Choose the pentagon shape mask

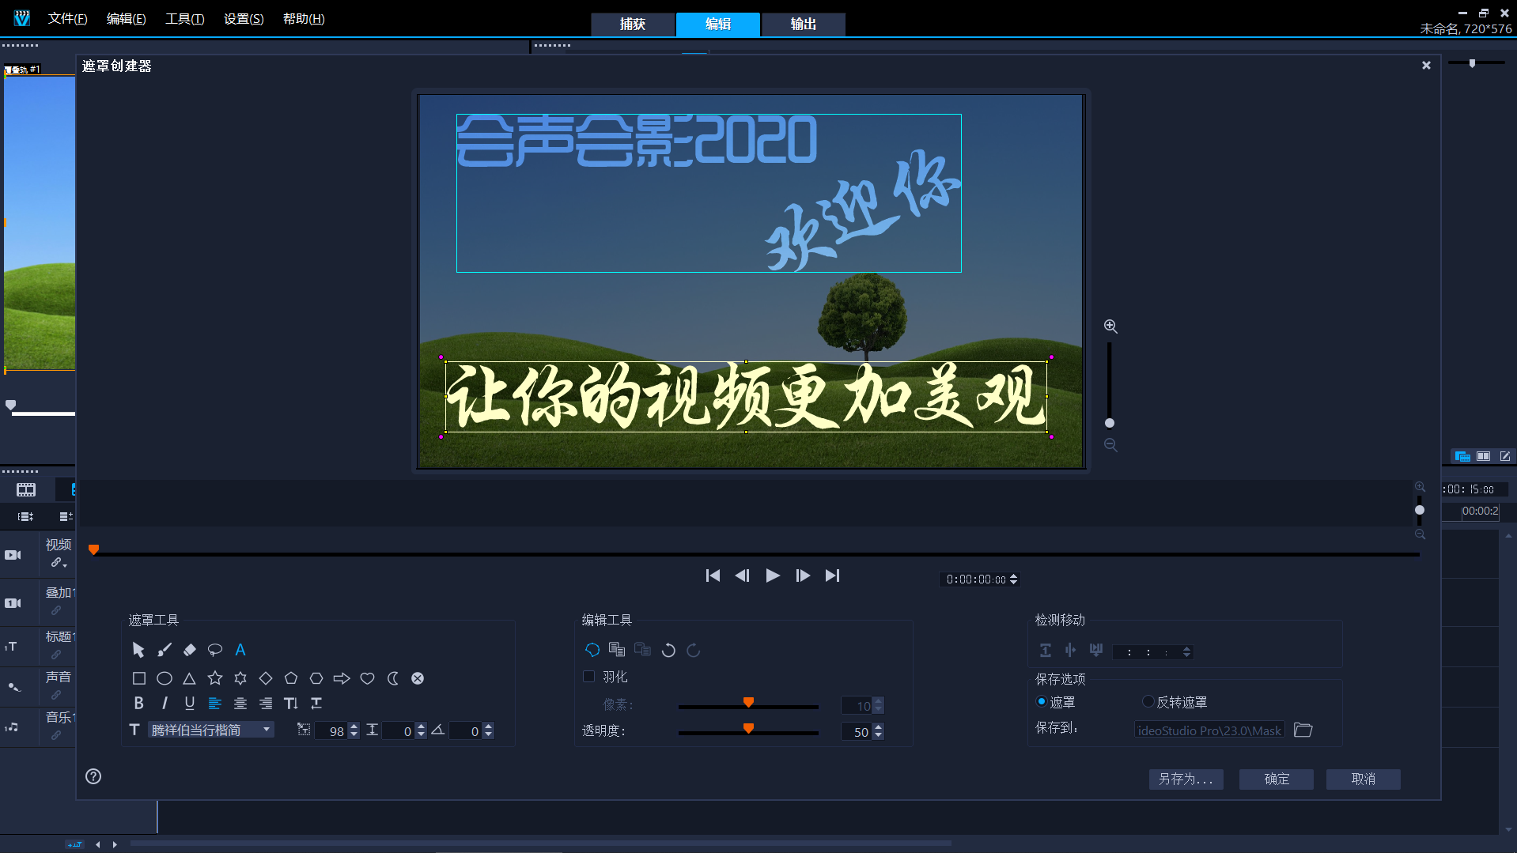pos(291,678)
